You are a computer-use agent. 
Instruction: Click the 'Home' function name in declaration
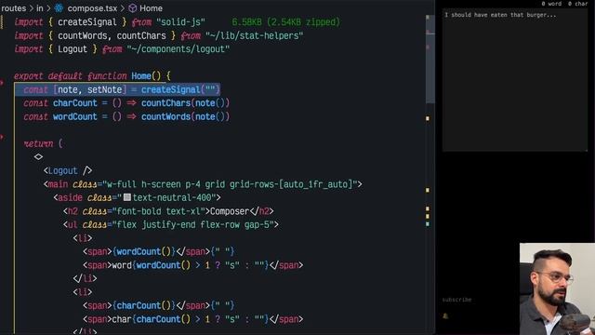point(141,76)
